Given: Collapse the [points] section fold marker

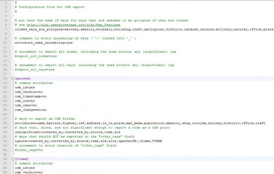Looking at the screenshot, I should [x=13, y=79].
